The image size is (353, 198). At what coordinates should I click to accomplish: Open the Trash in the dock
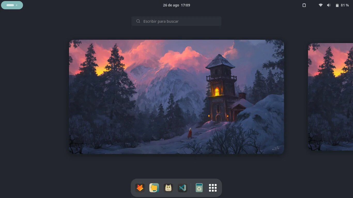199,188
